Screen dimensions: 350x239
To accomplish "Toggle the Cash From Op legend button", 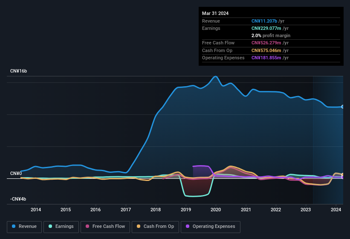I will click(x=155, y=227).
